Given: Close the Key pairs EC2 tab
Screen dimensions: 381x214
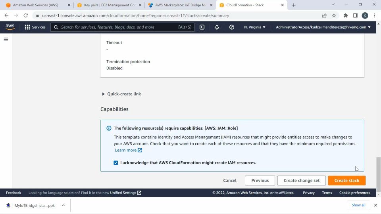Looking at the screenshot, I should click(140, 5).
